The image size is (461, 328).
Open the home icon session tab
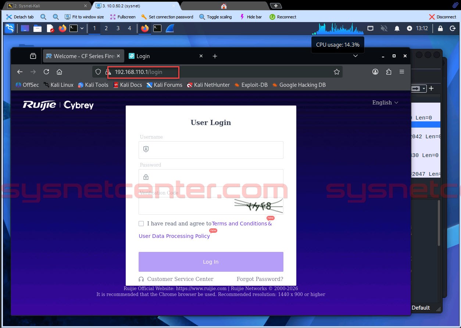pyautogui.click(x=224, y=6)
